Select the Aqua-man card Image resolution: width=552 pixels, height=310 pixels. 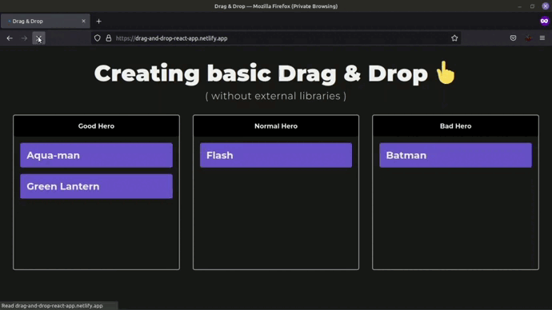click(x=96, y=155)
